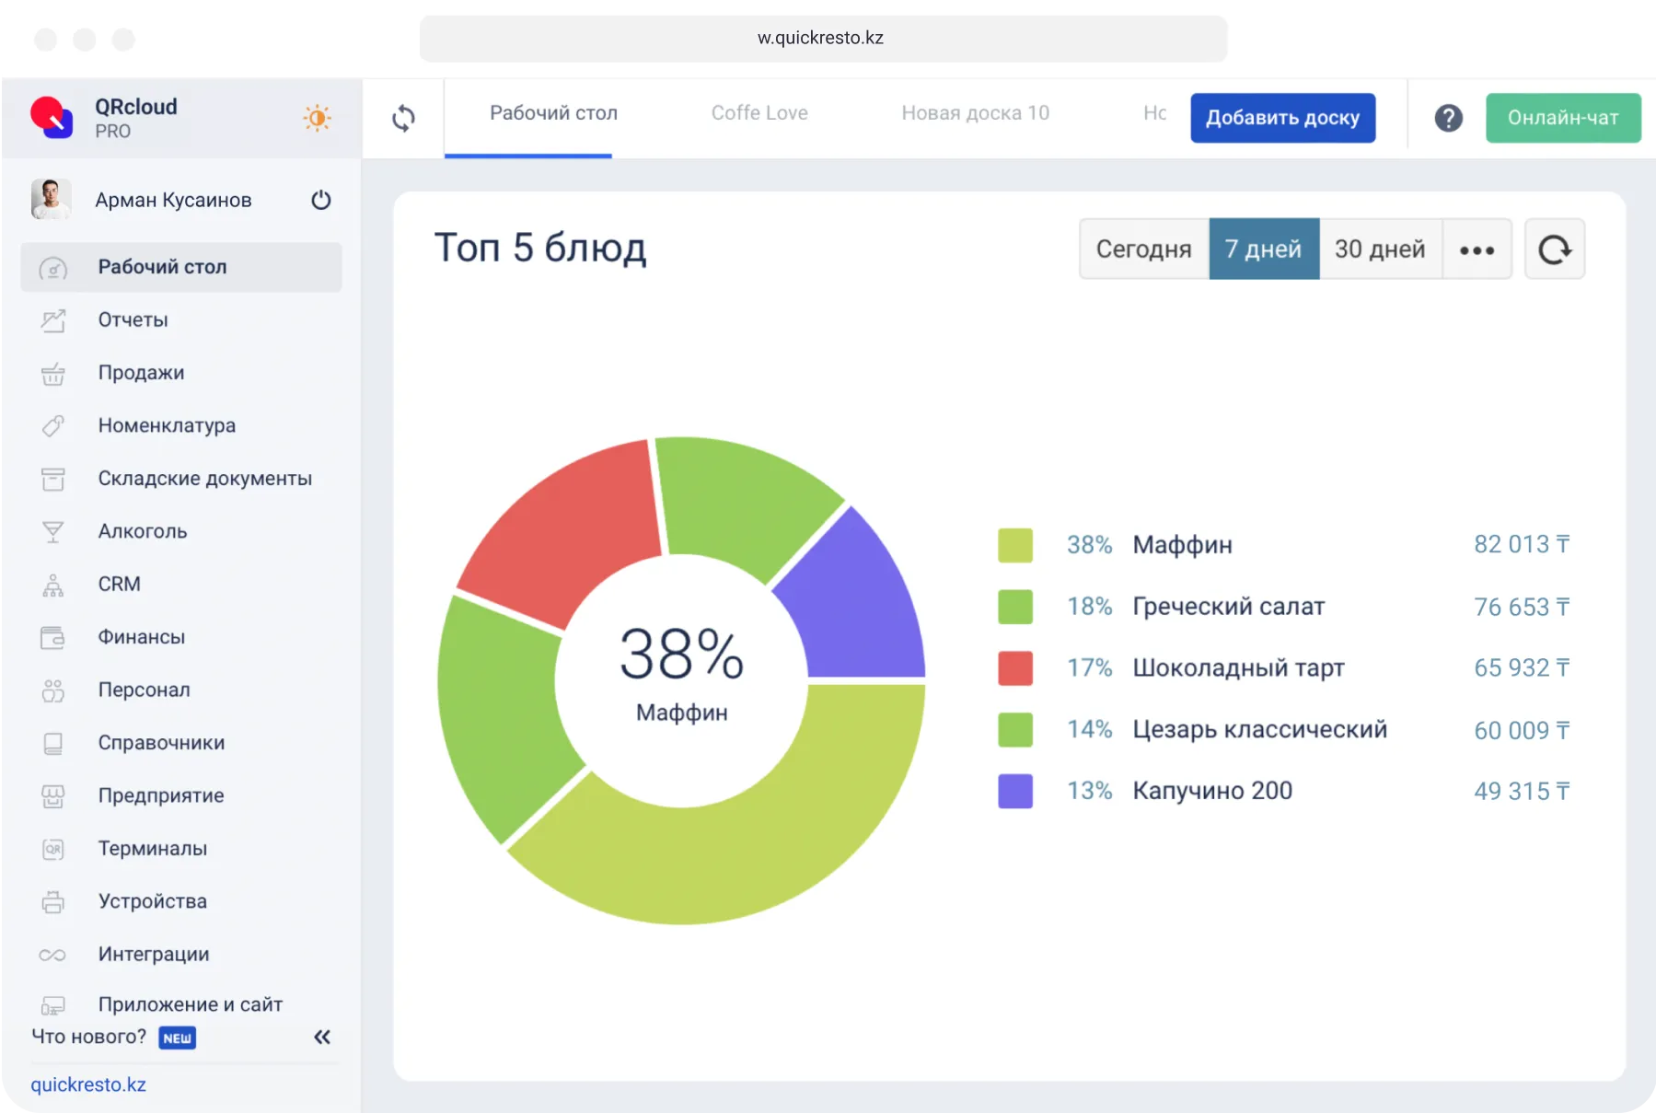Click the sync arrows icon beside tabs
1656x1113 pixels.
click(403, 118)
